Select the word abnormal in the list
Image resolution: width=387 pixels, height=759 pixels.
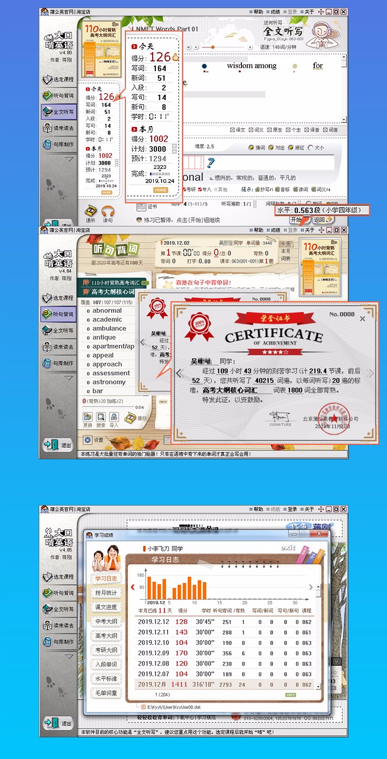(107, 311)
